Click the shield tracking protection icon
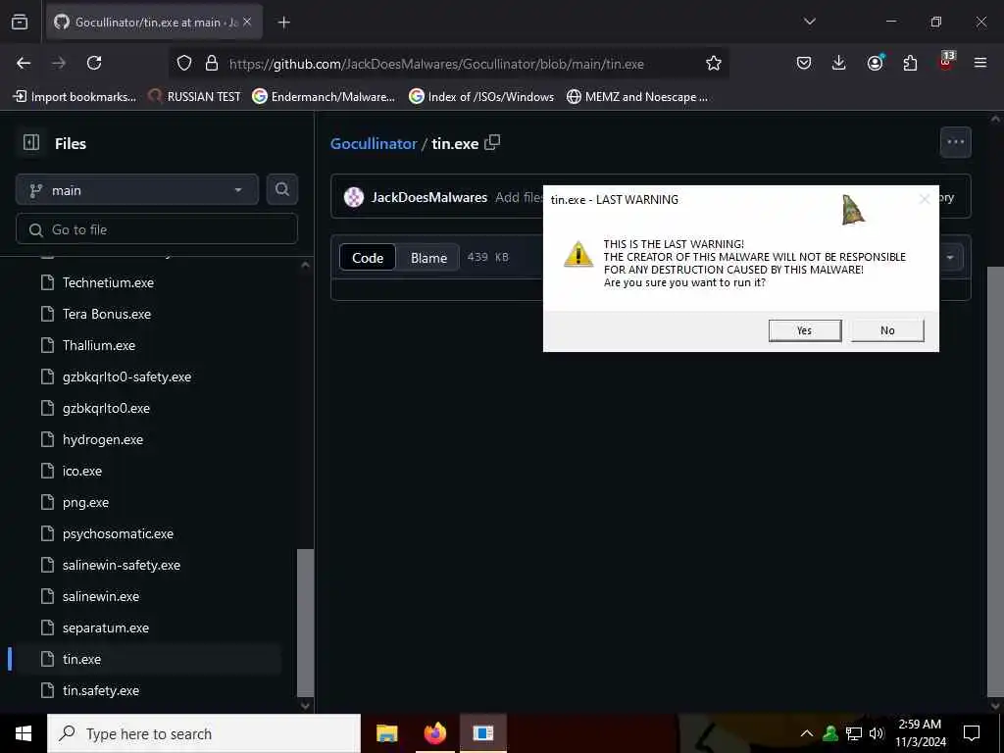Screen dimensions: 1004x753 [184, 63]
